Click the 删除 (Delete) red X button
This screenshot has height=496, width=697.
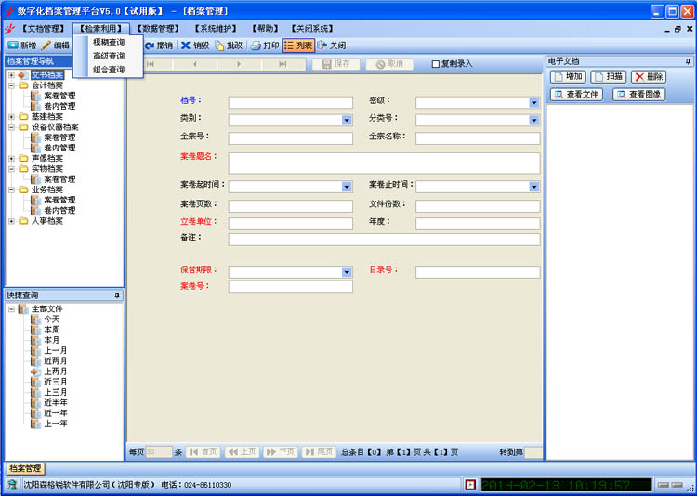(x=649, y=77)
